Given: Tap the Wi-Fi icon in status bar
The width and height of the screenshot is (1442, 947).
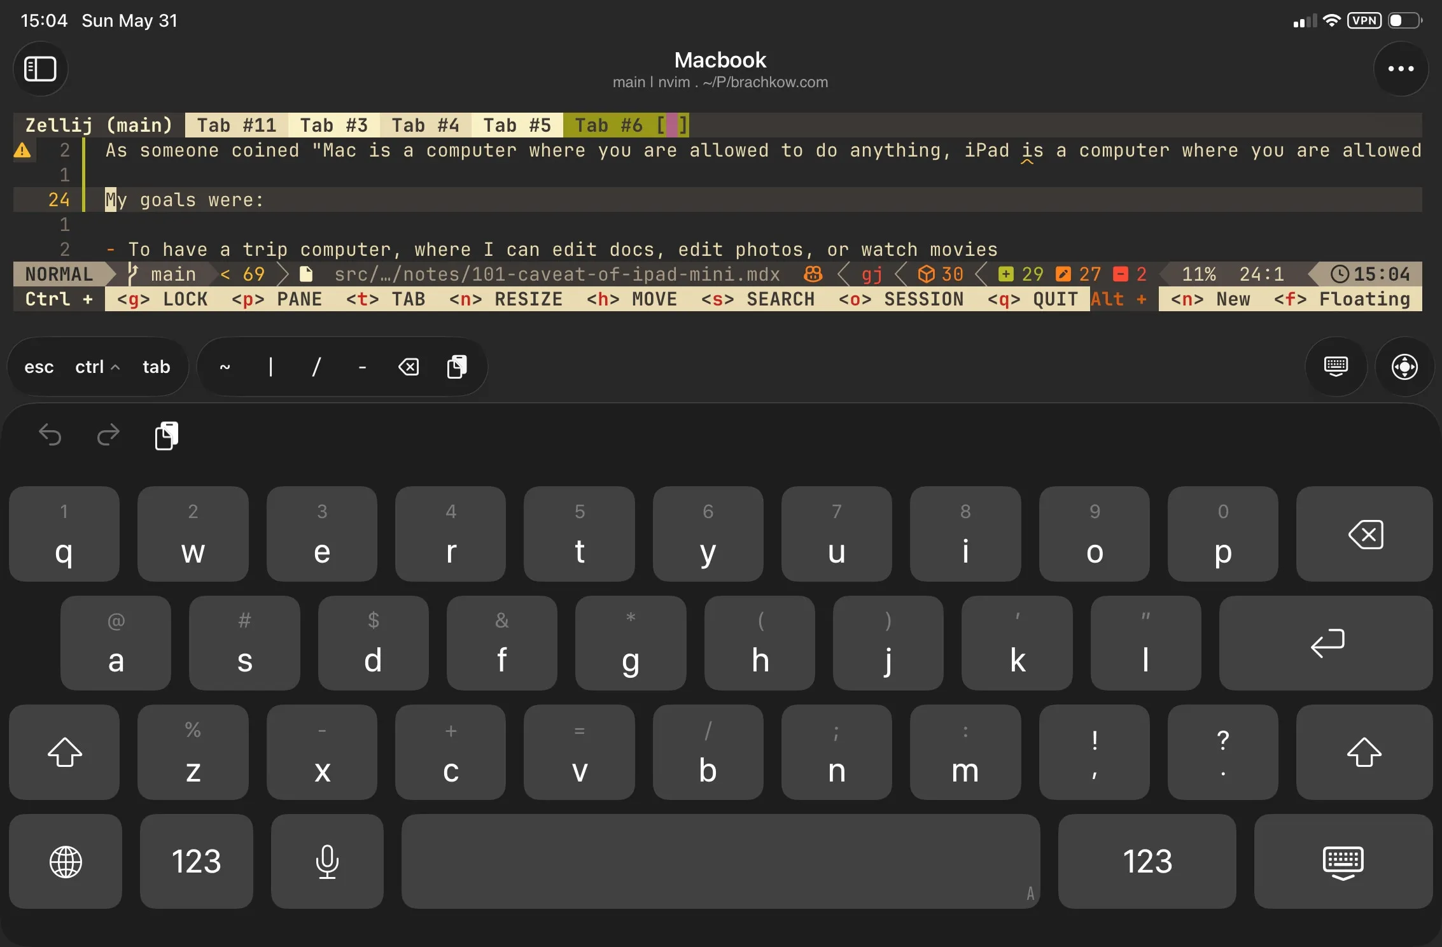Looking at the screenshot, I should [1331, 20].
